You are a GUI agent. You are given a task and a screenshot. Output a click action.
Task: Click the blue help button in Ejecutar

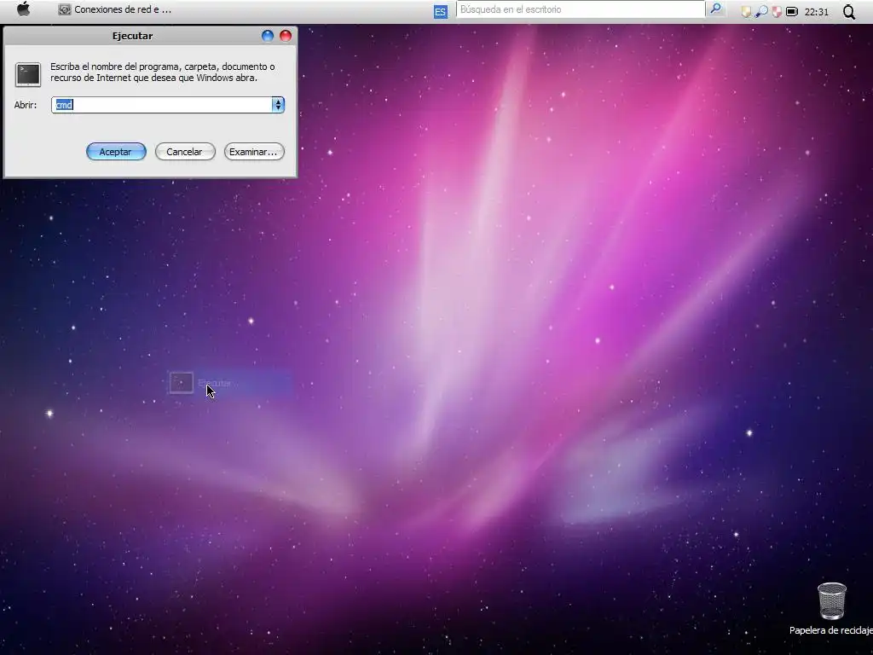268,36
